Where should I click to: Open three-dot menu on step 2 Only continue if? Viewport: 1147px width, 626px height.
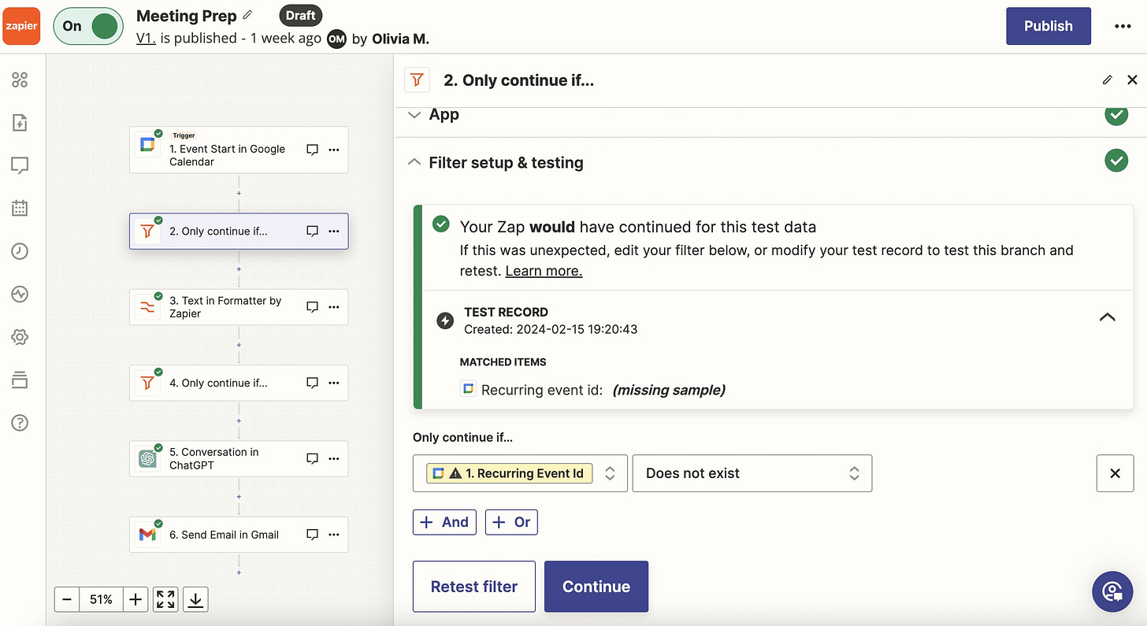(334, 232)
